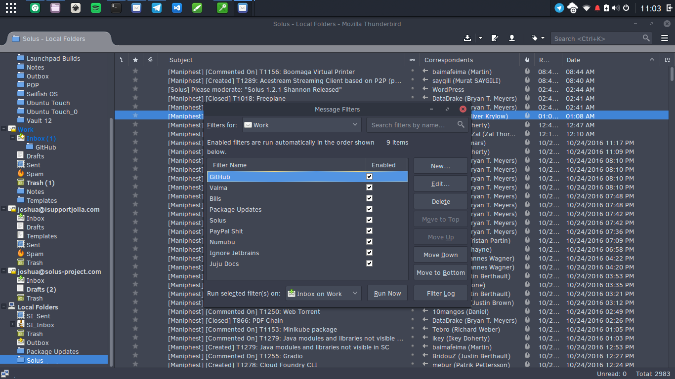The height and width of the screenshot is (379, 675).
Task: Open Inkscape from the top panel
Action: [76, 7]
